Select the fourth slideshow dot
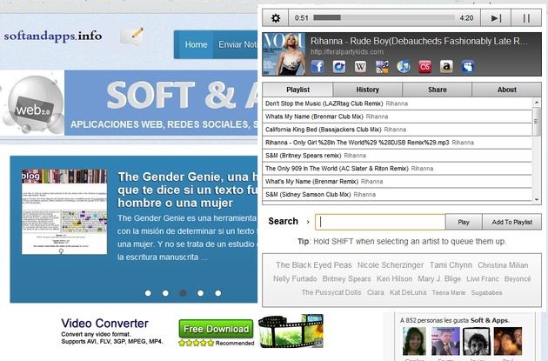Image resolution: width=548 pixels, height=361 pixels. coord(201,293)
